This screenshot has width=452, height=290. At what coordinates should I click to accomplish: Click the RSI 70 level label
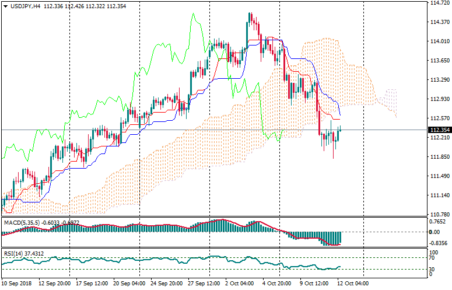point(432,257)
